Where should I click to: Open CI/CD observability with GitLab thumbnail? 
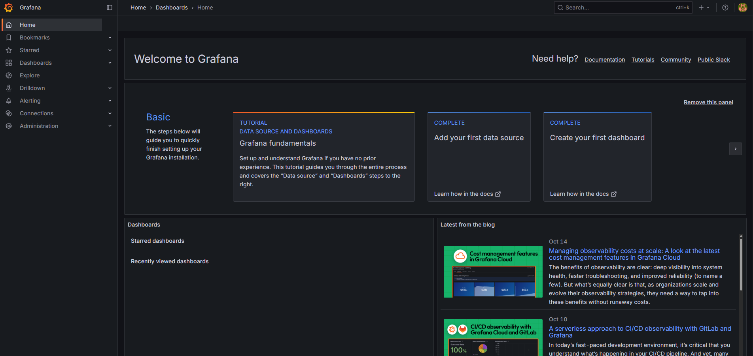click(x=493, y=337)
